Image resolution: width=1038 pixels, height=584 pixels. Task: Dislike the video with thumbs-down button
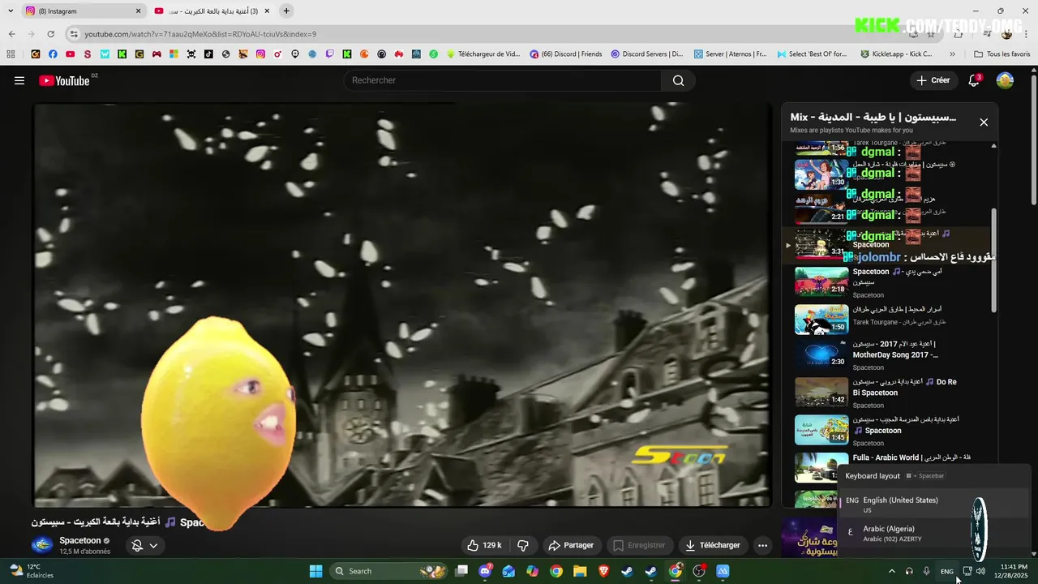523,545
